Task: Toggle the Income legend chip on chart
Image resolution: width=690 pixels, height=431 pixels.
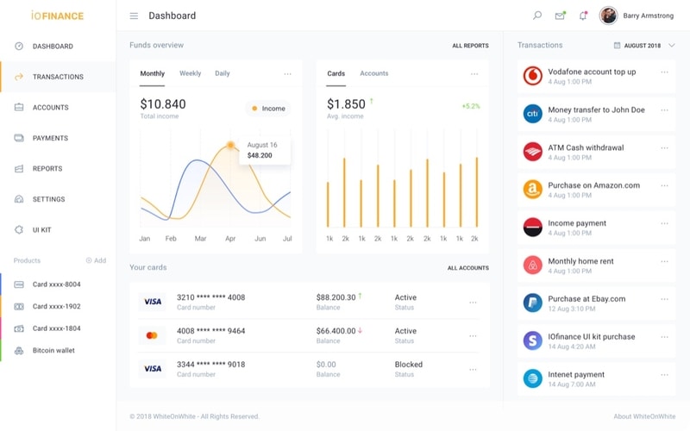Action: 268,109
